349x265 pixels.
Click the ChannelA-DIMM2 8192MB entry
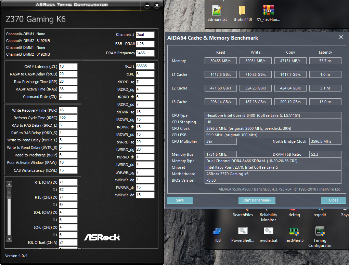coord(28,41)
